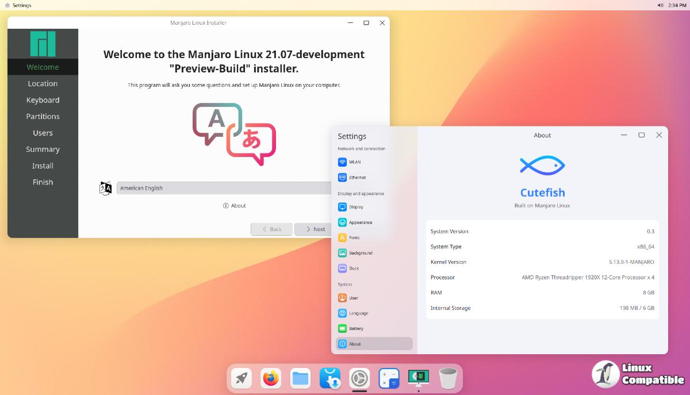The image size is (690, 395).
Task: Go to Location step in installer
Action: point(43,83)
